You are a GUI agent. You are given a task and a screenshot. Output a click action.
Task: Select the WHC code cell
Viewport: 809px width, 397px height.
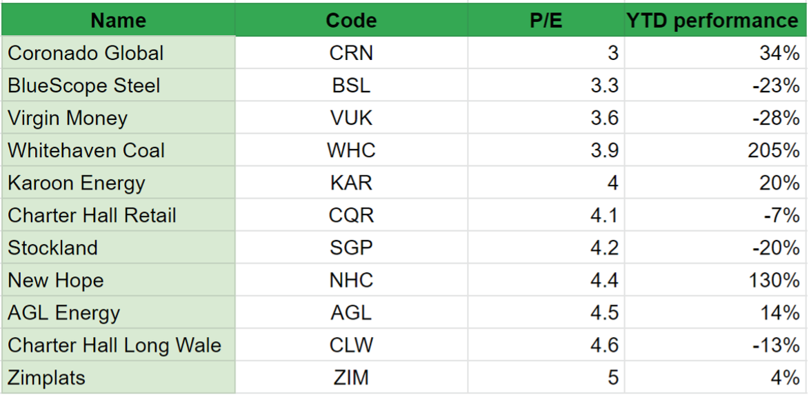(x=351, y=150)
